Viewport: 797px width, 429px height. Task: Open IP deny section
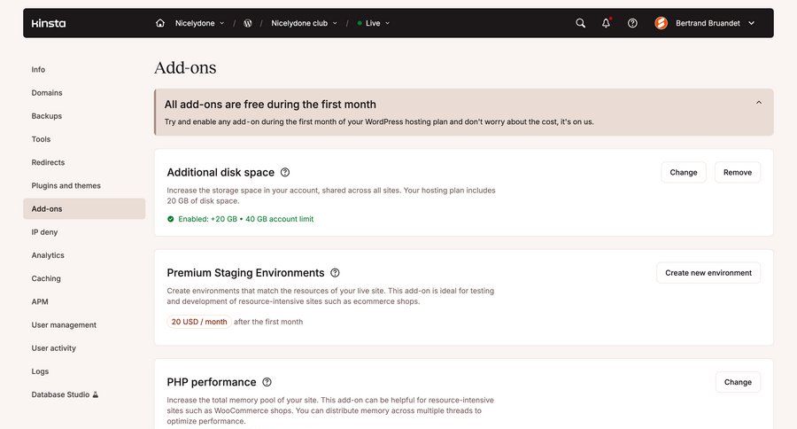(84, 232)
